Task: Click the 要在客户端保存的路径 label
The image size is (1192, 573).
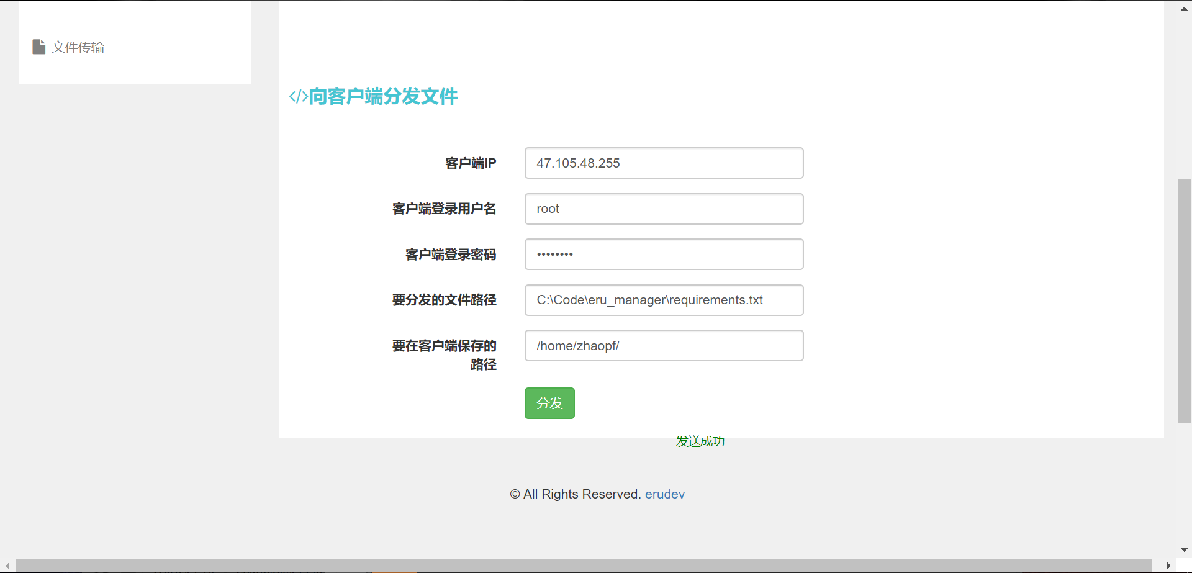Action: click(x=445, y=355)
